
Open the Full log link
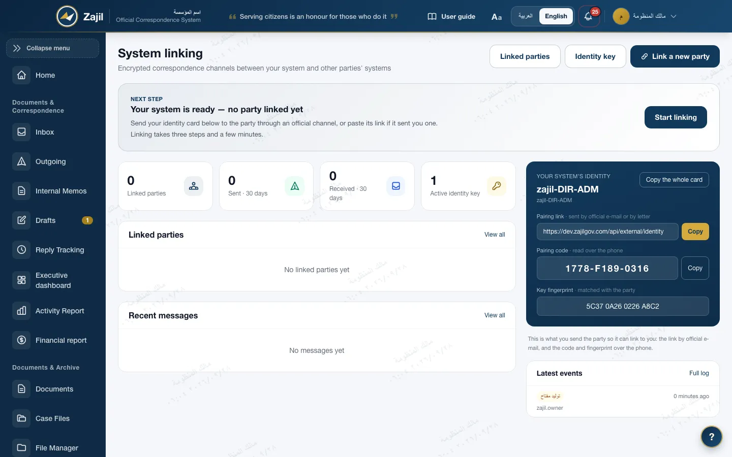pyautogui.click(x=699, y=373)
